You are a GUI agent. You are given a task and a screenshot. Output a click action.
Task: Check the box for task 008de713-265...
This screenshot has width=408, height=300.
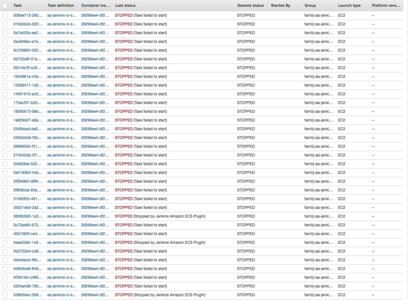pos(5,15)
